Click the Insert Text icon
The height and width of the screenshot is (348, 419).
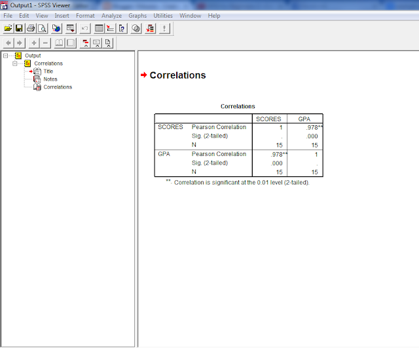(108, 43)
